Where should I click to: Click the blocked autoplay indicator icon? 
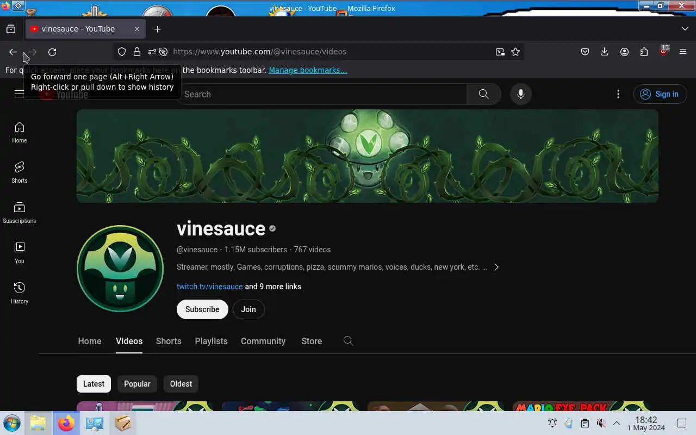point(163,52)
